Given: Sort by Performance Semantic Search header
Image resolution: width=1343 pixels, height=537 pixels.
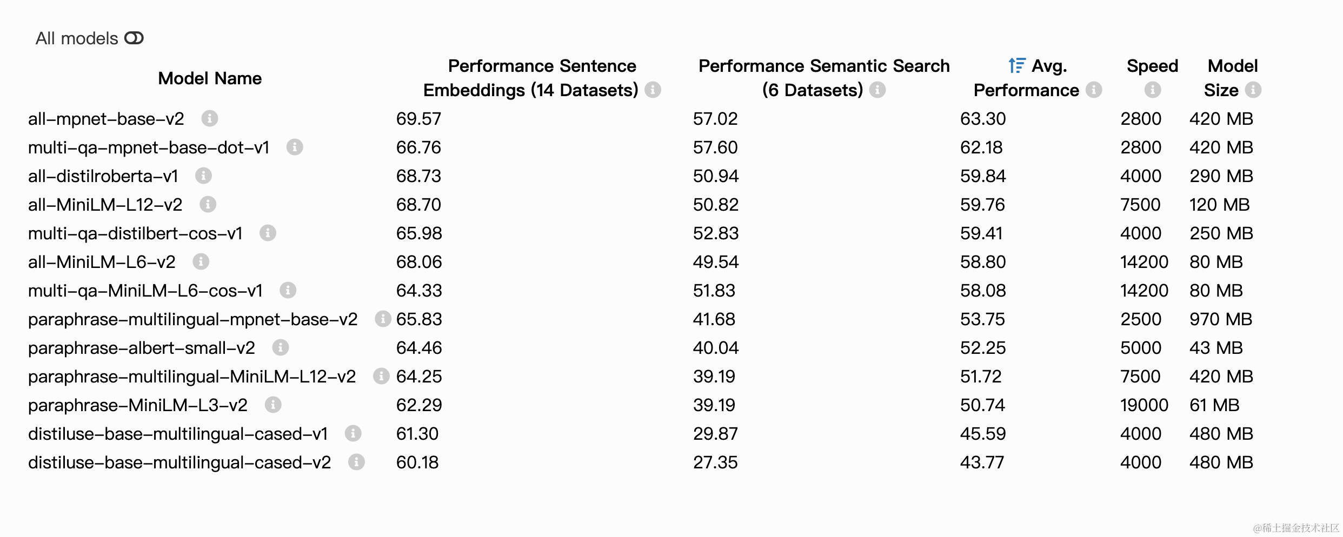Looking at the screenshot, I should (x=823, y=66).
